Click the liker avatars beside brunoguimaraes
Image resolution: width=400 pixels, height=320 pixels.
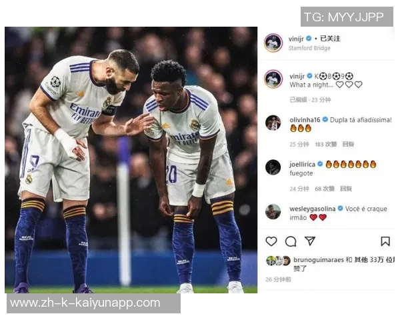[x=278, y=261]
